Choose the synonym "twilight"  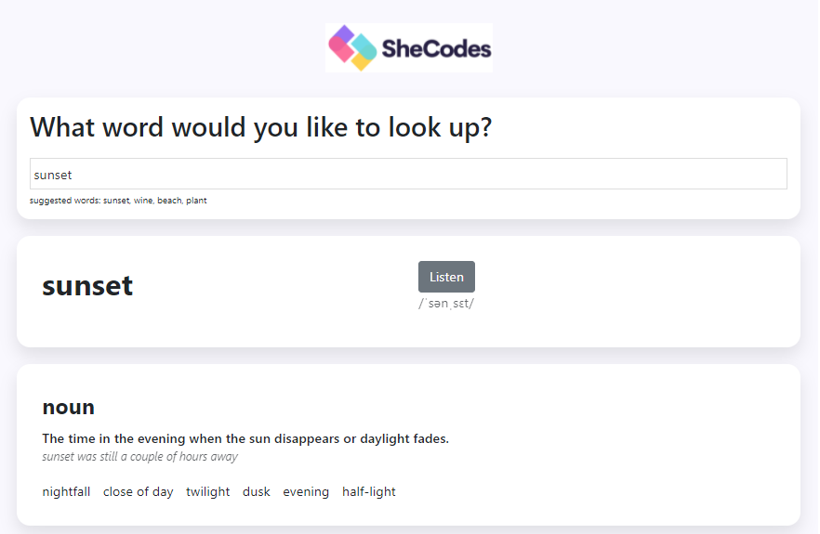pos(207,492)
